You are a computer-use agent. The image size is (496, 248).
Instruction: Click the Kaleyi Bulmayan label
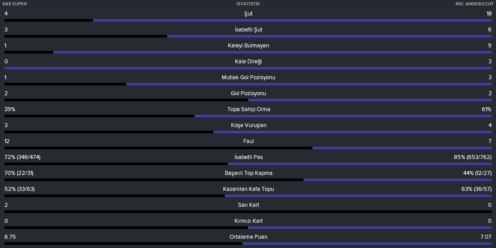248,46
